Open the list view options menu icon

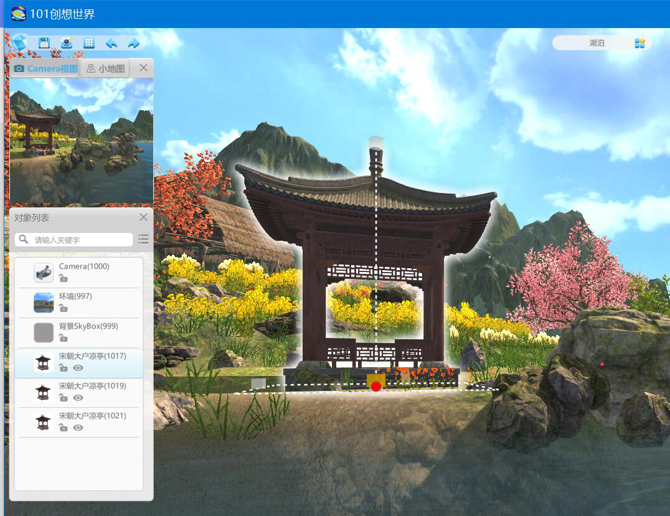coord(144,239)
